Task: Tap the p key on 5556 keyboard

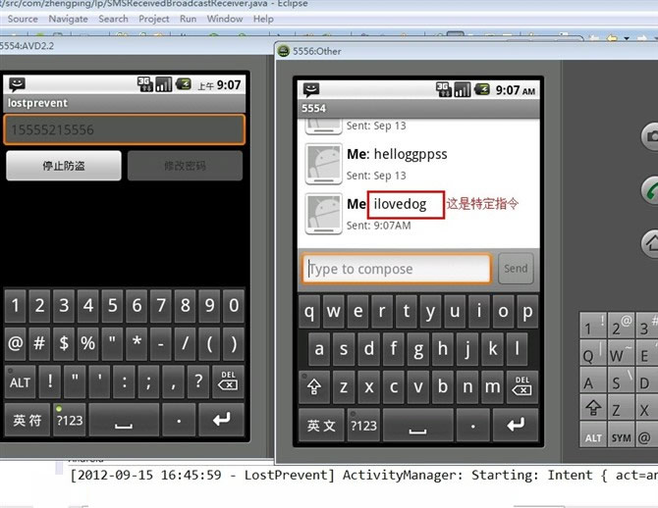Action: pyautogui.click(x=527, y=312)
